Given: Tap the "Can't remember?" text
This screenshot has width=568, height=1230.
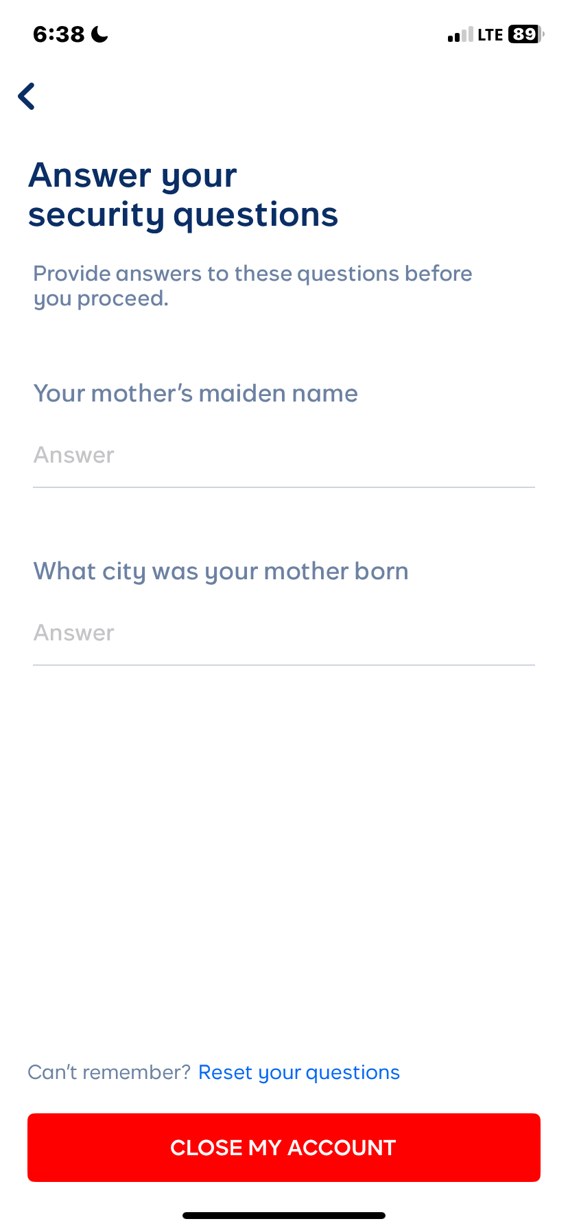Looking at the screenshot, I should (x=109, y=1072).
